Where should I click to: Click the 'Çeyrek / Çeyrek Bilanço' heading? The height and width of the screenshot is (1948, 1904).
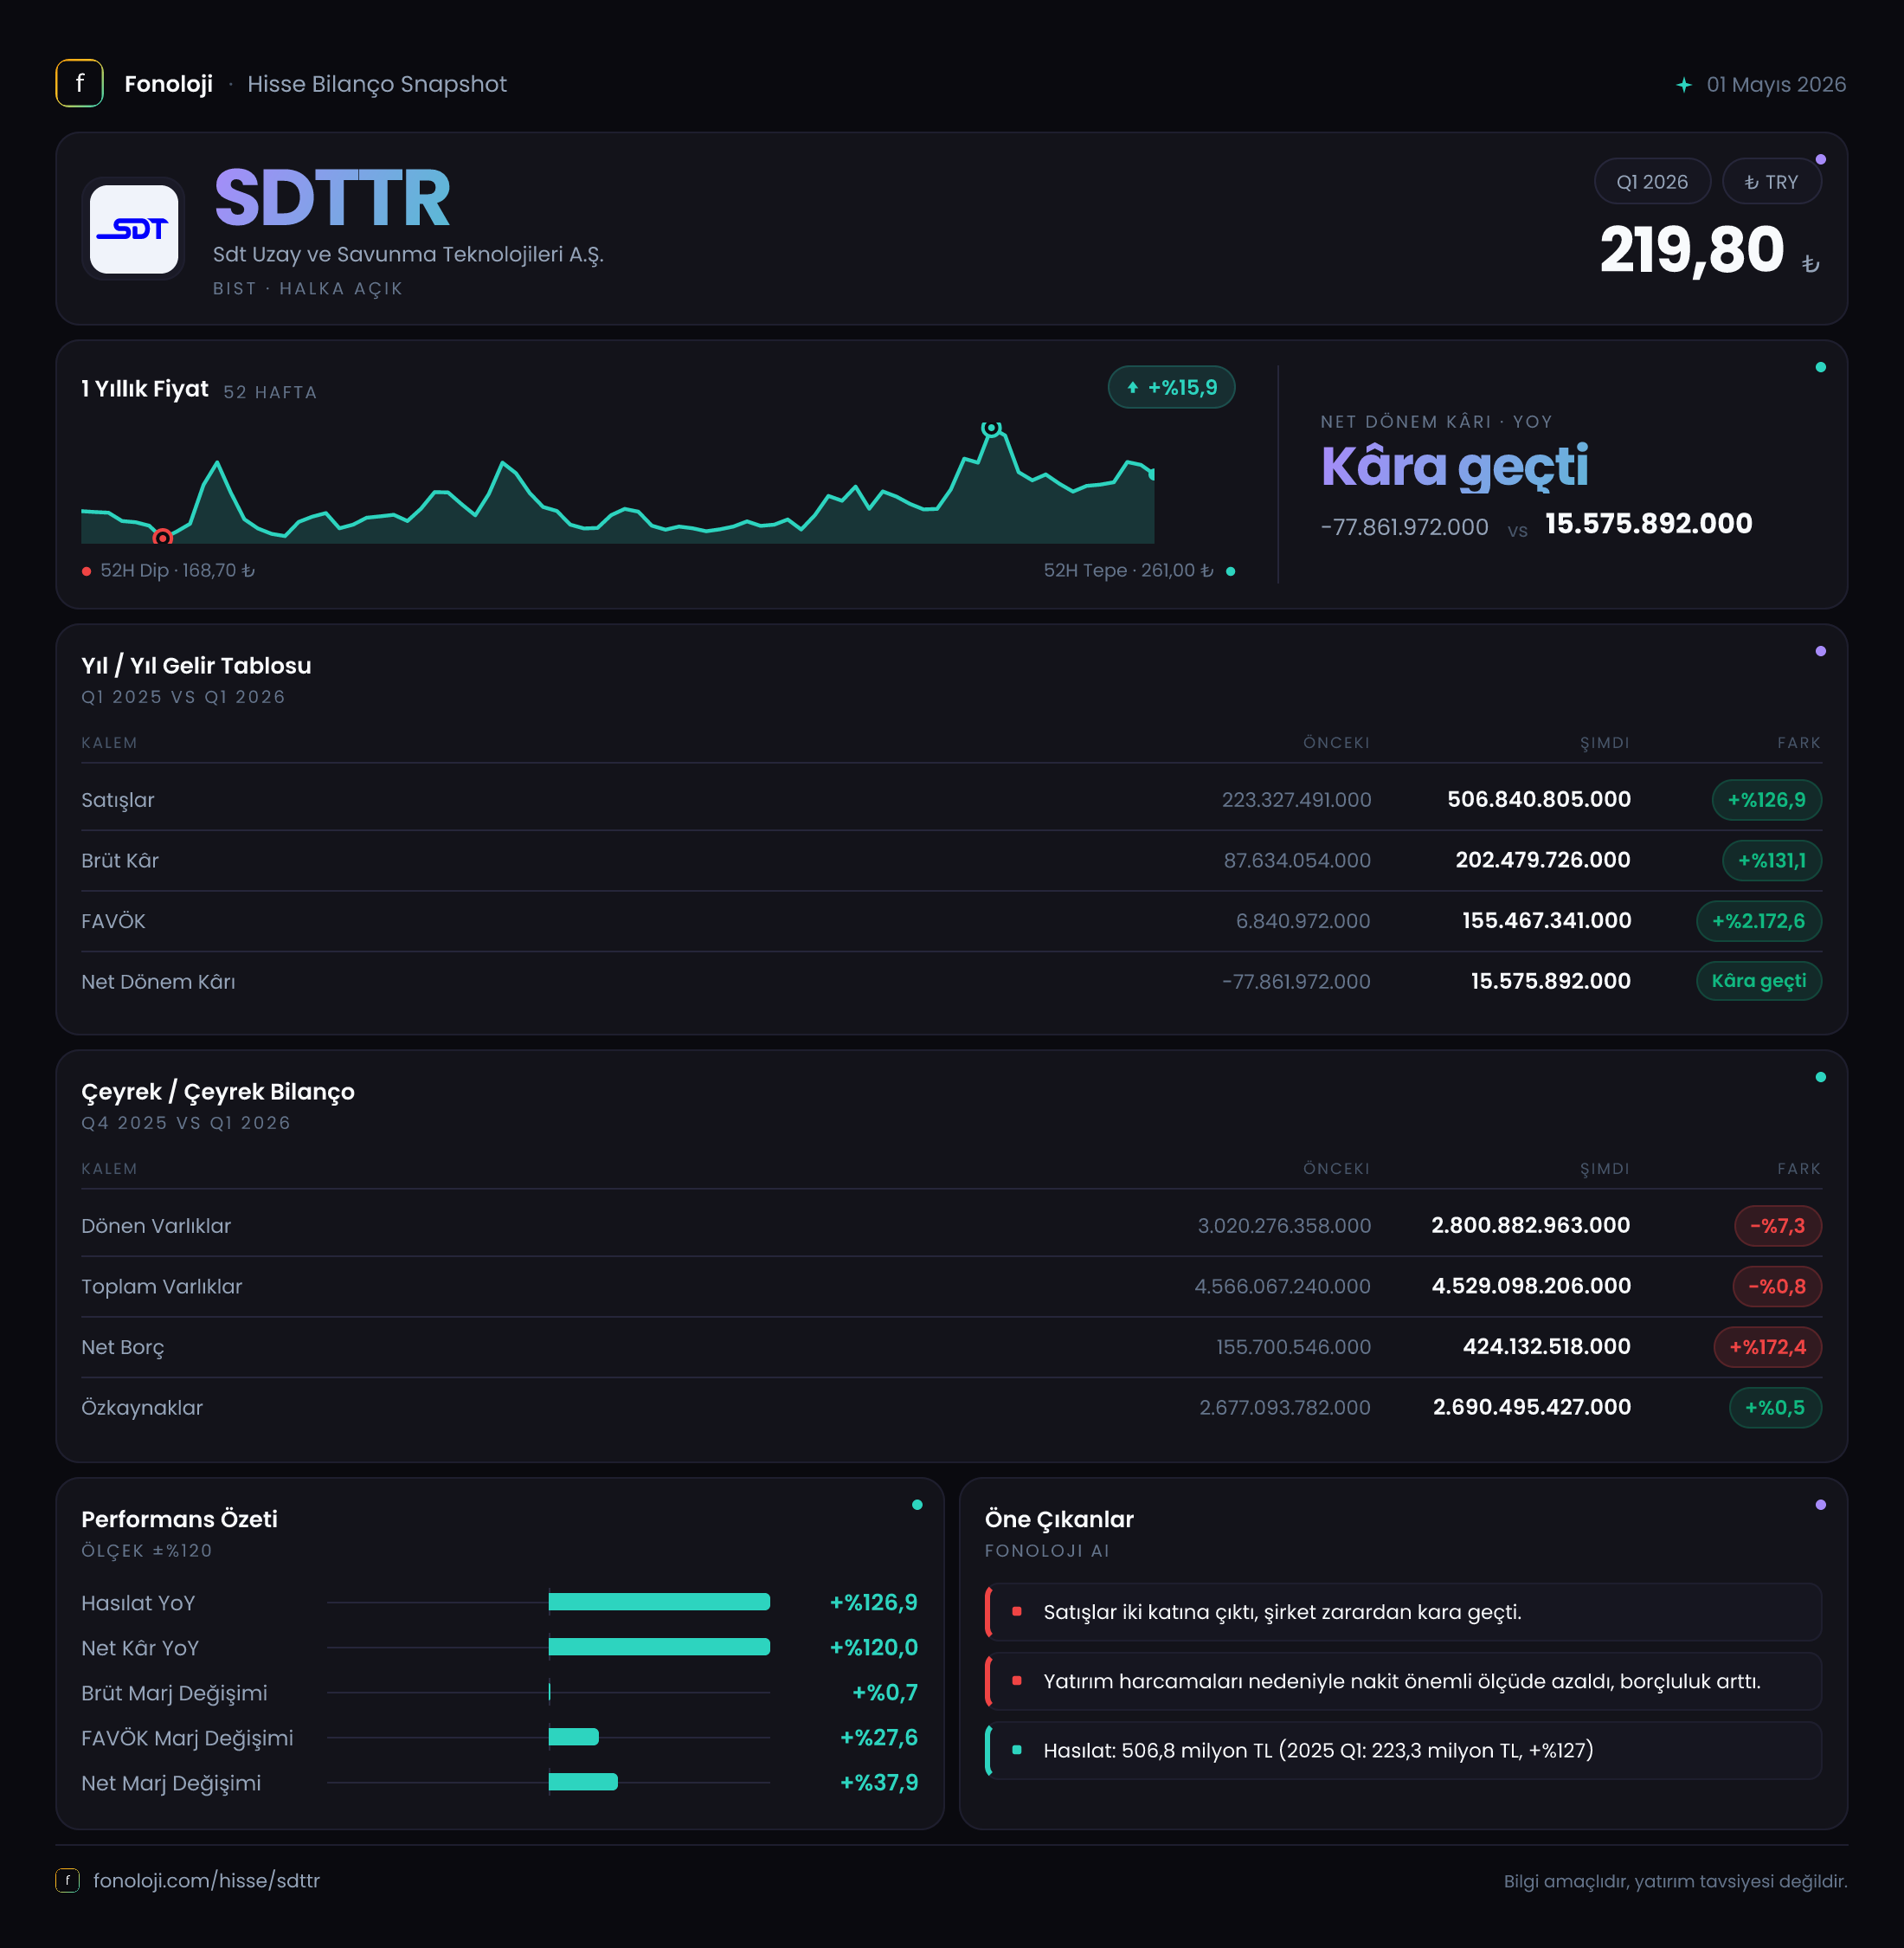[x=218, y=1092]
